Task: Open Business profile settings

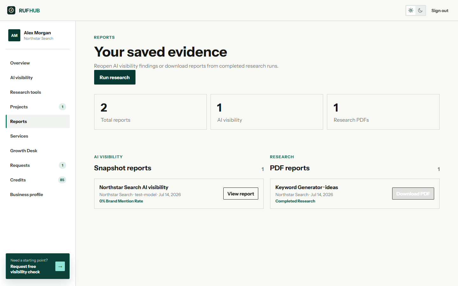Action: click(38, 194)
